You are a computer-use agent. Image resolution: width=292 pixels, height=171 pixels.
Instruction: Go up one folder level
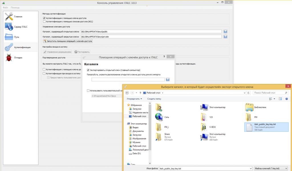point(140,93)
